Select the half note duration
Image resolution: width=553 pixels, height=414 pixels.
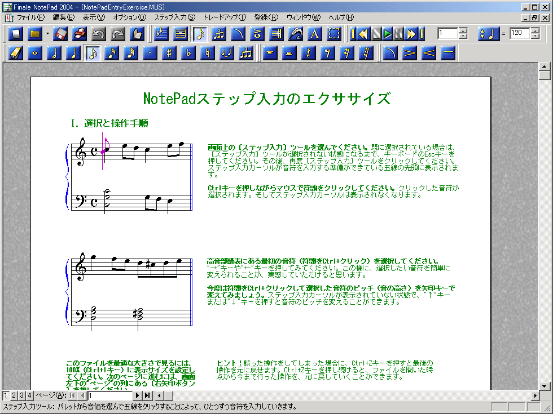coord(54,53)
